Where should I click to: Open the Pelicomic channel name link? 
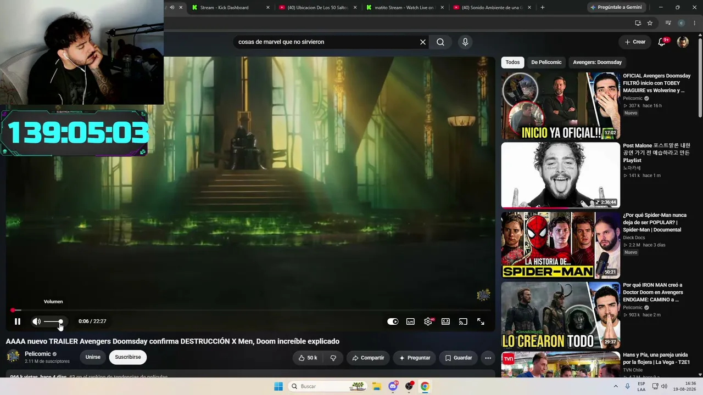pos(38,354)
